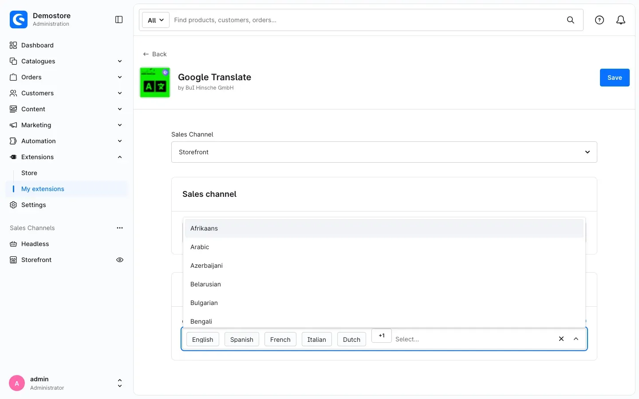Image resolution: width=639 pixels, height=399 pixels.
Task: Click the Storefront sales channel icon
Action: (13, 260)
